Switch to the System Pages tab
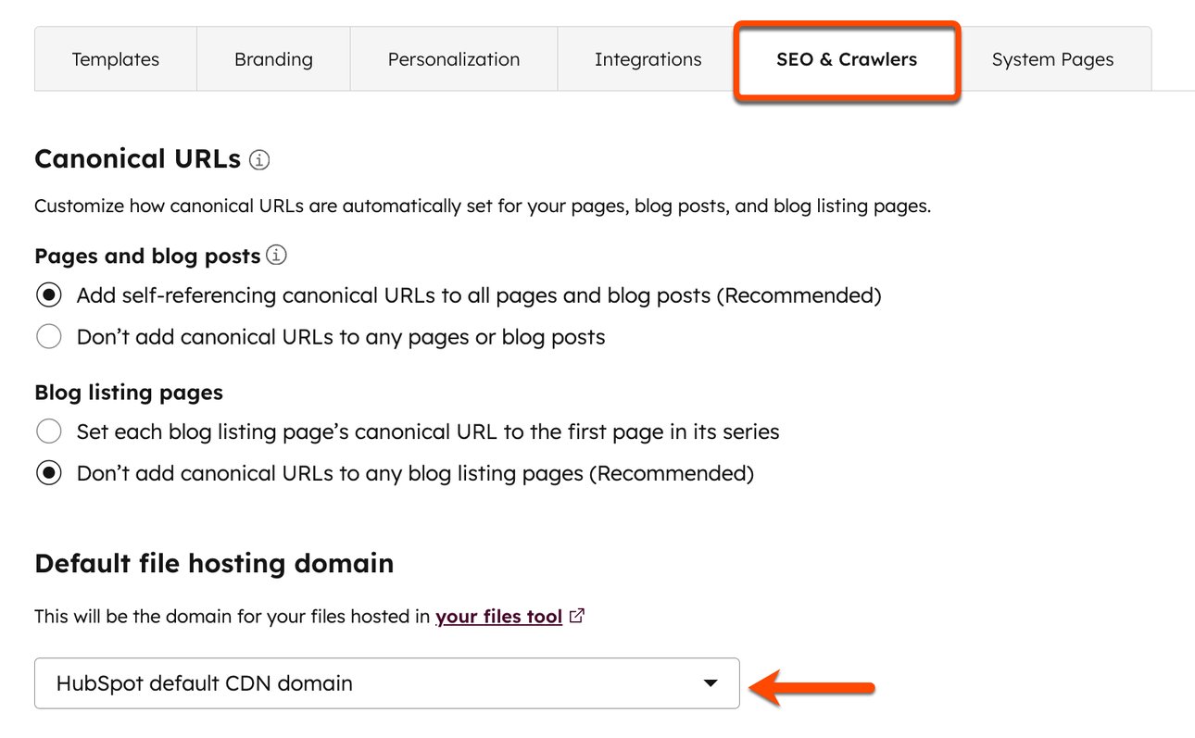 pyautogui.click(x=1052, y=59)
